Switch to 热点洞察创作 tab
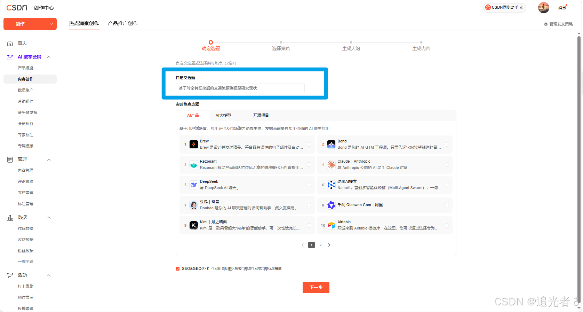This screenshot has width=583, height=312. pos(84,24)
